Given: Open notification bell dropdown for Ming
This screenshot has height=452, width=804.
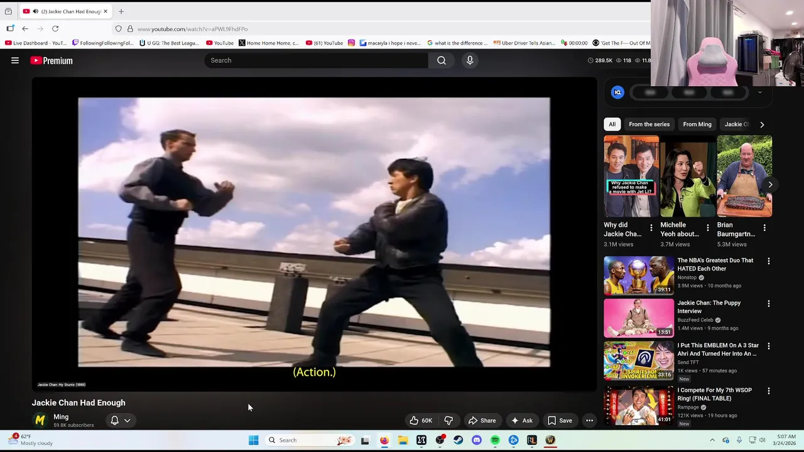Looking at the screenshot, I should 120,421.
